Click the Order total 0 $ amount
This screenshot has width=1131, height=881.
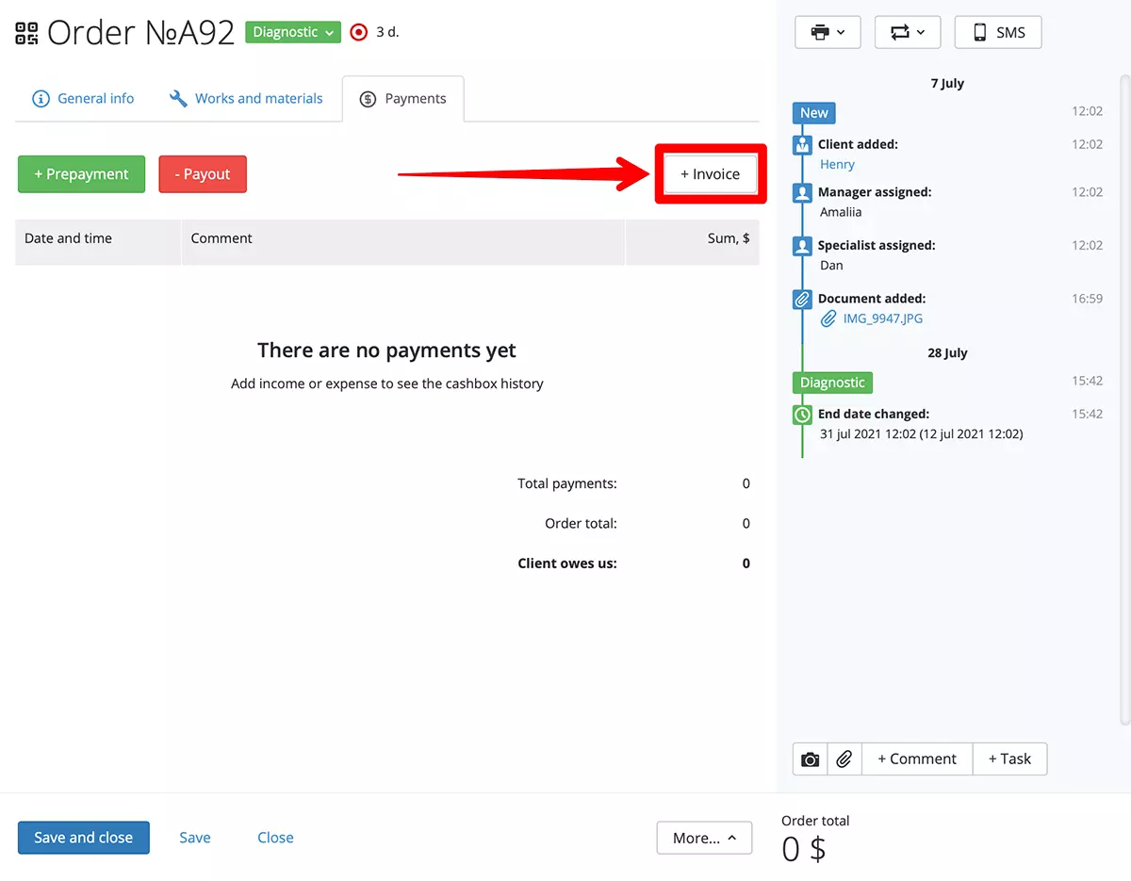pyautogui.click(x=804, y=850)
